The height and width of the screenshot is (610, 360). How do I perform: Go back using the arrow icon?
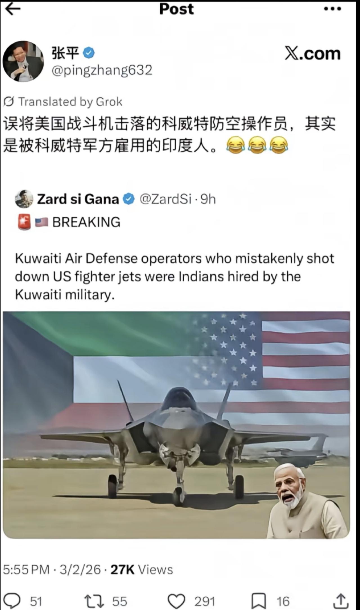click(x=13, y=9)
